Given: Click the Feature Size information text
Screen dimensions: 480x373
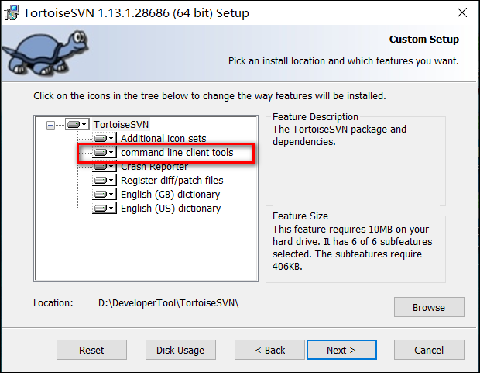Looking at the screenshot, I should (352, 248).
